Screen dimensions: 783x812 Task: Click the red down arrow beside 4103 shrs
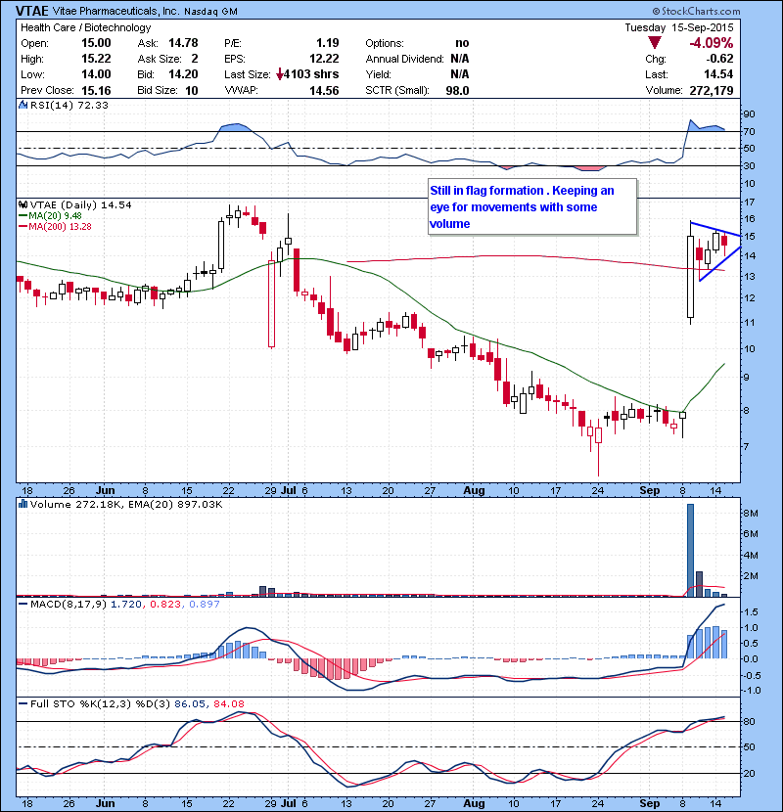[x=280, y=74]
